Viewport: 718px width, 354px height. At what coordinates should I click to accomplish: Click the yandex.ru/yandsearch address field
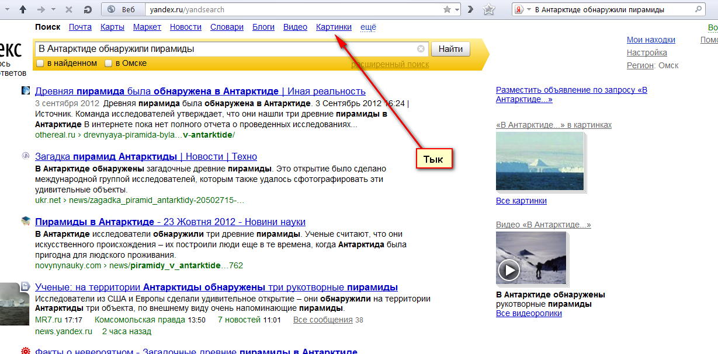coord(292,9)
